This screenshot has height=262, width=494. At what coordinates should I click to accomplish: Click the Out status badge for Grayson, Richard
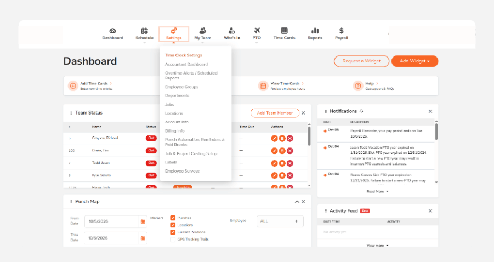click(151, 138)
